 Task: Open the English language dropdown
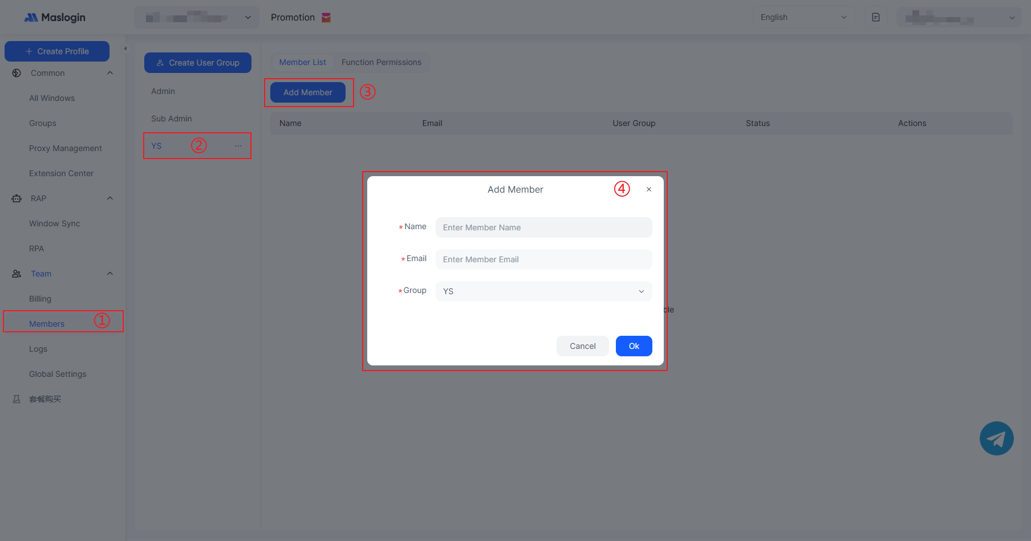tap(803, 18)
